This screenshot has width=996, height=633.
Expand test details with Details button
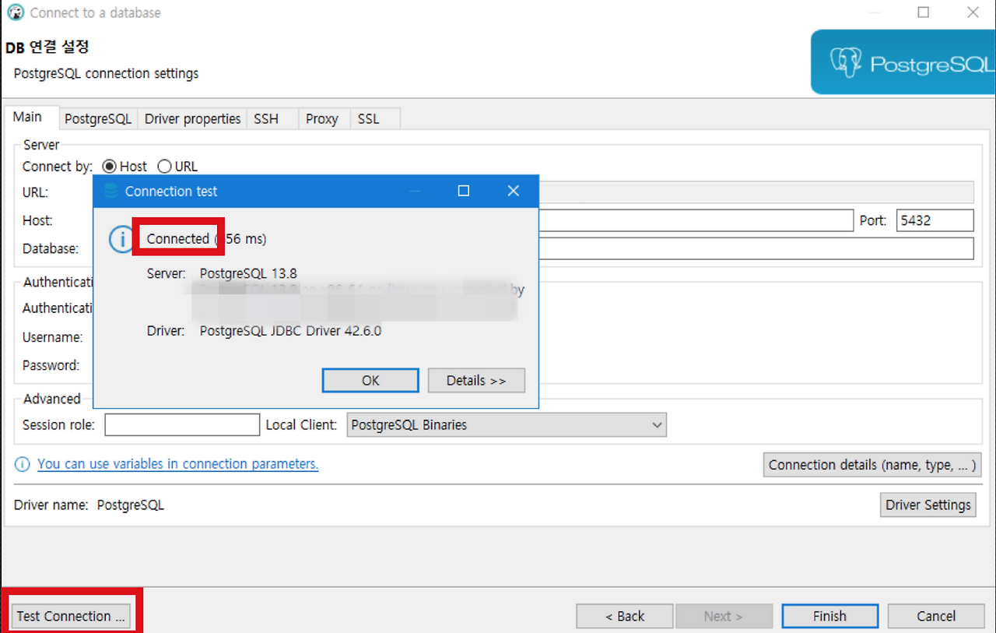coord(476,380)
